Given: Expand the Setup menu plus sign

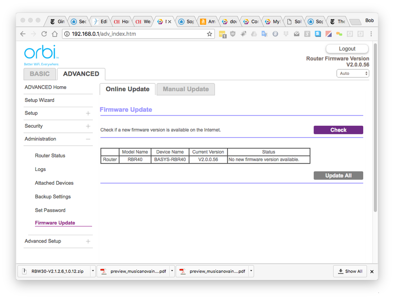Looking at the screenshot, I should tap(88, 113).
